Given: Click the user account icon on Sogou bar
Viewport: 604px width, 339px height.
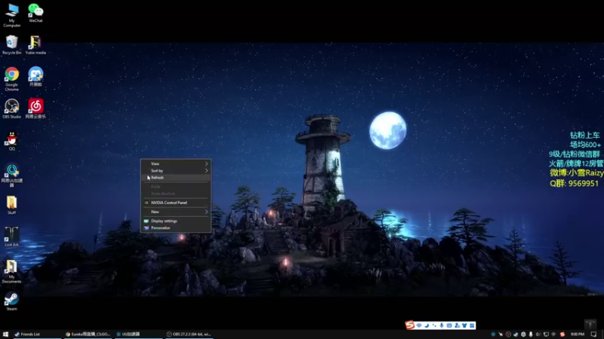Looking at the screenshot, I should click(x=457, y=325).
